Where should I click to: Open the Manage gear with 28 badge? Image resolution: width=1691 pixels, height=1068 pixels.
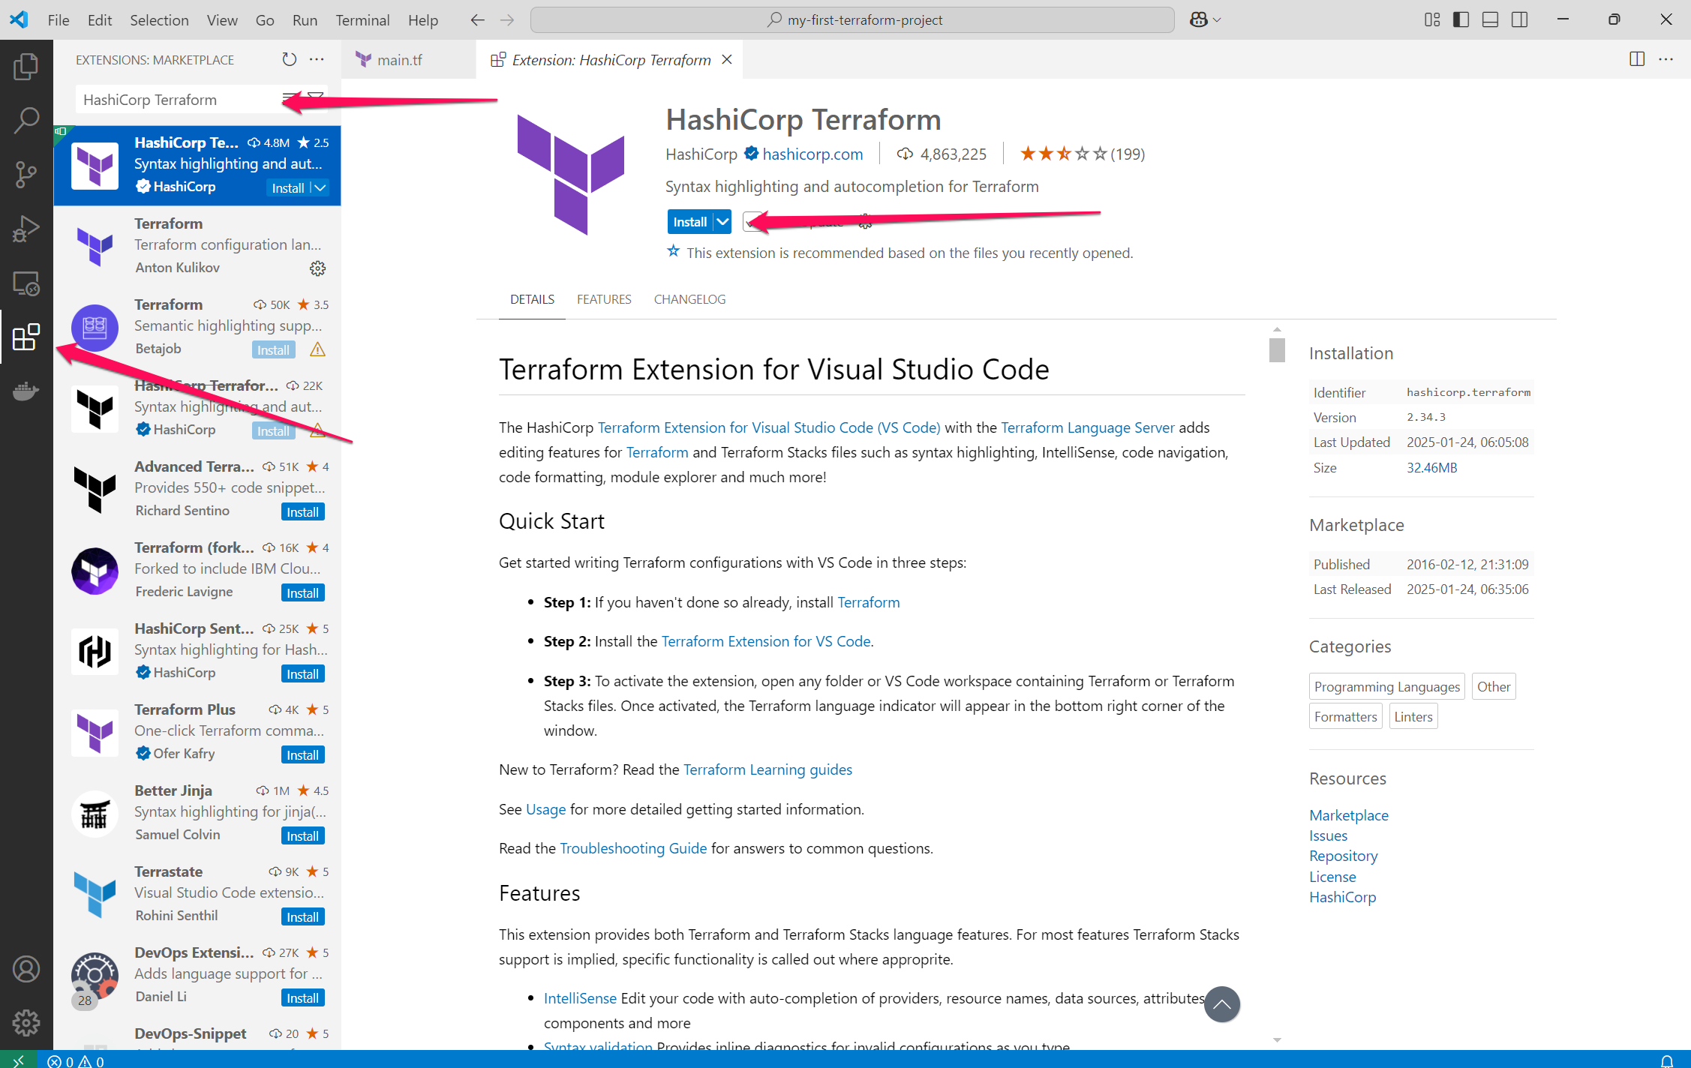pyautogui.click(x=26, y=1022)
